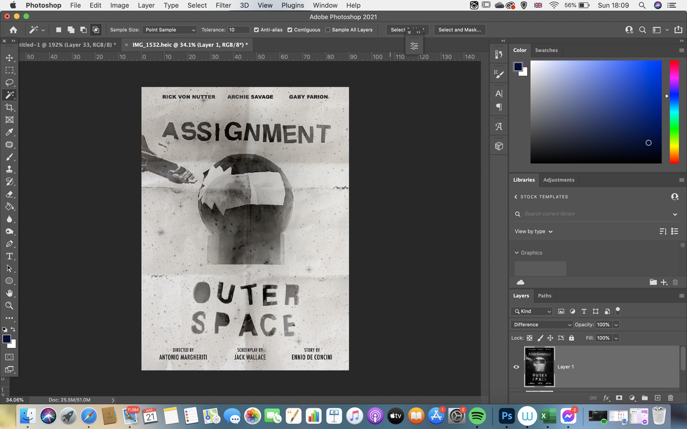Disable the Anti-alias checkbox
687x429 pixels.
(256, 30)
